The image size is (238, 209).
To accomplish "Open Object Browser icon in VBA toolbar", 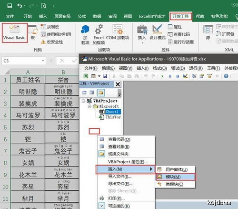I will 209,76.
